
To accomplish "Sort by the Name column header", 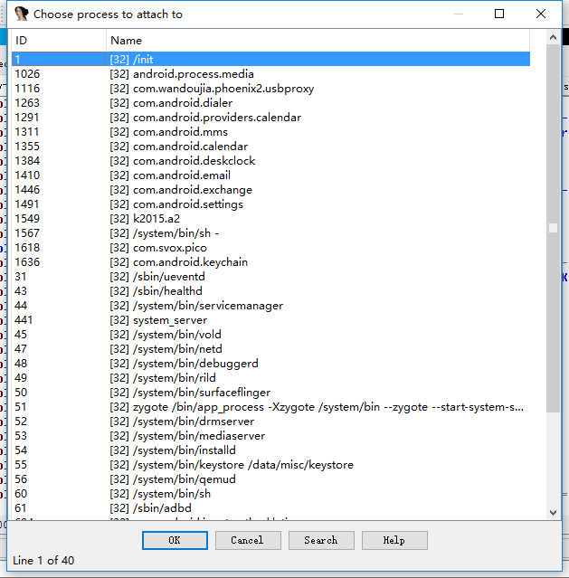I will [318, 40].
